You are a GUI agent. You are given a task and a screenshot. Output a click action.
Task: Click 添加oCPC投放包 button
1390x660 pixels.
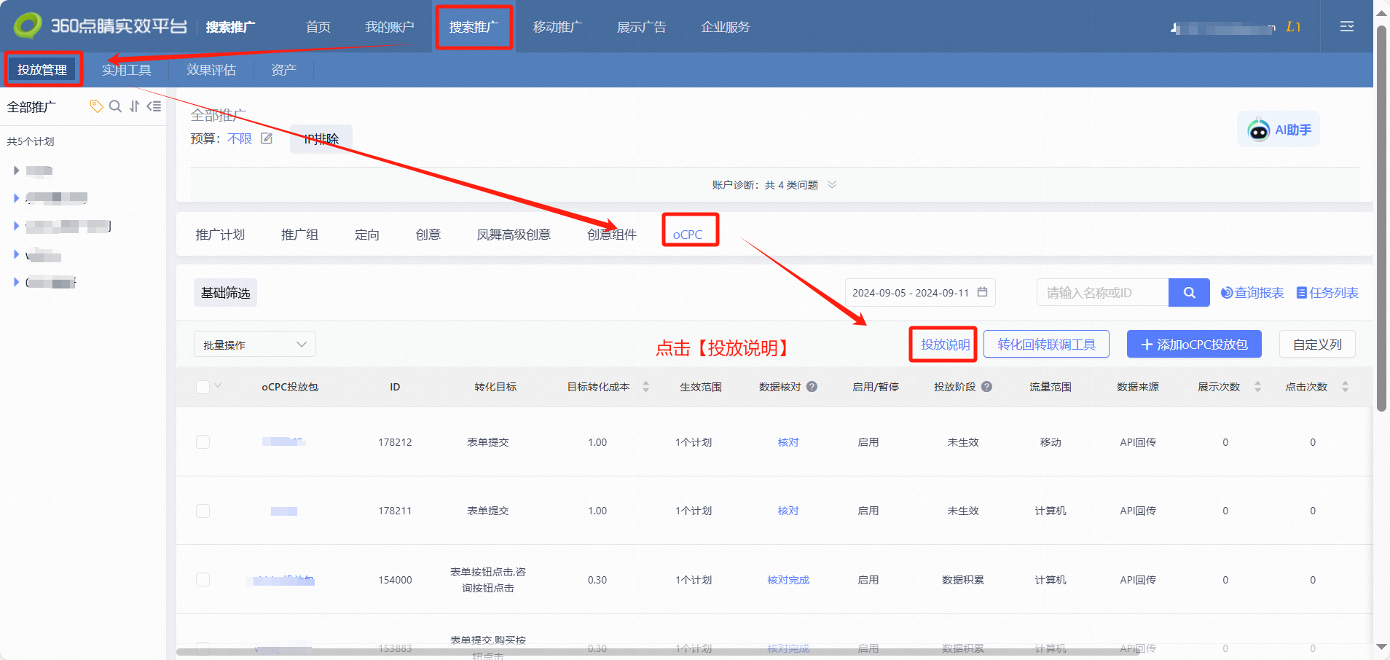[x=1194, y=345]
